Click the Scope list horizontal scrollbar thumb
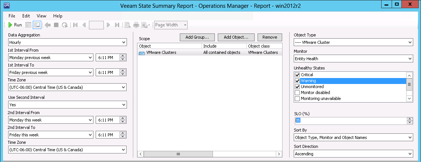421x162 pixels. pyautogui.click(x=178, y=154)
